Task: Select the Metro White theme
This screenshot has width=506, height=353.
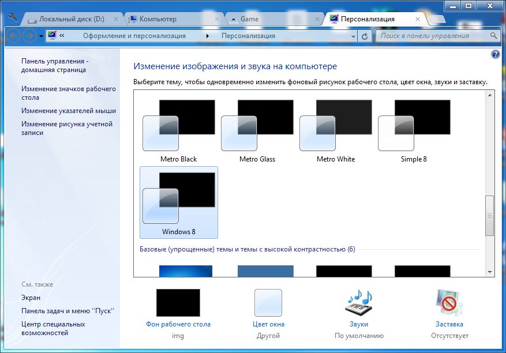Action: click(x=336, y=130)
